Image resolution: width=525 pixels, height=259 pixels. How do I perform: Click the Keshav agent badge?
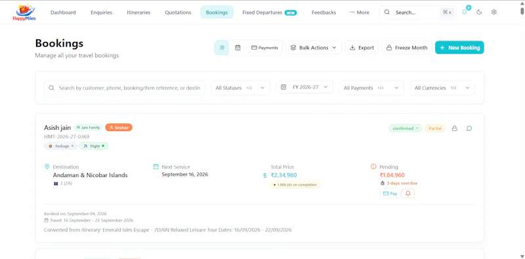tap(119, 127)
